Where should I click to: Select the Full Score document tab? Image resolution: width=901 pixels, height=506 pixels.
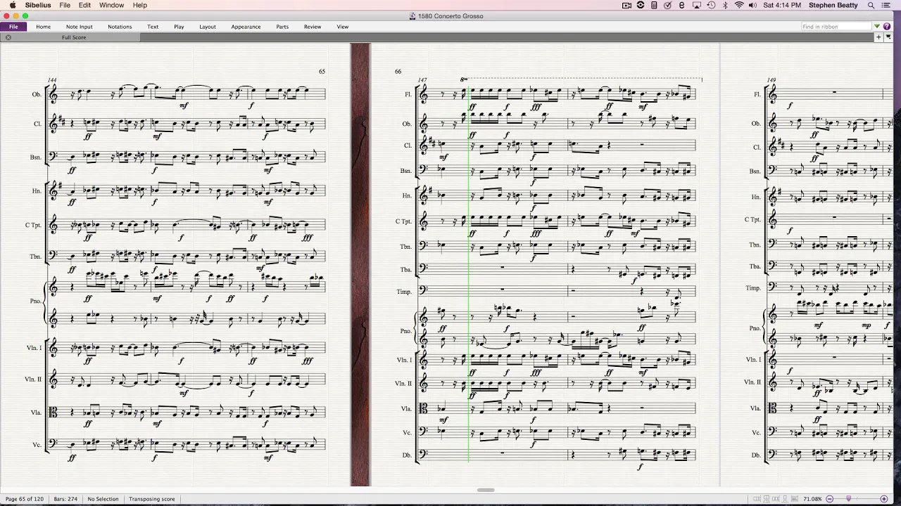tap(74, 37)
